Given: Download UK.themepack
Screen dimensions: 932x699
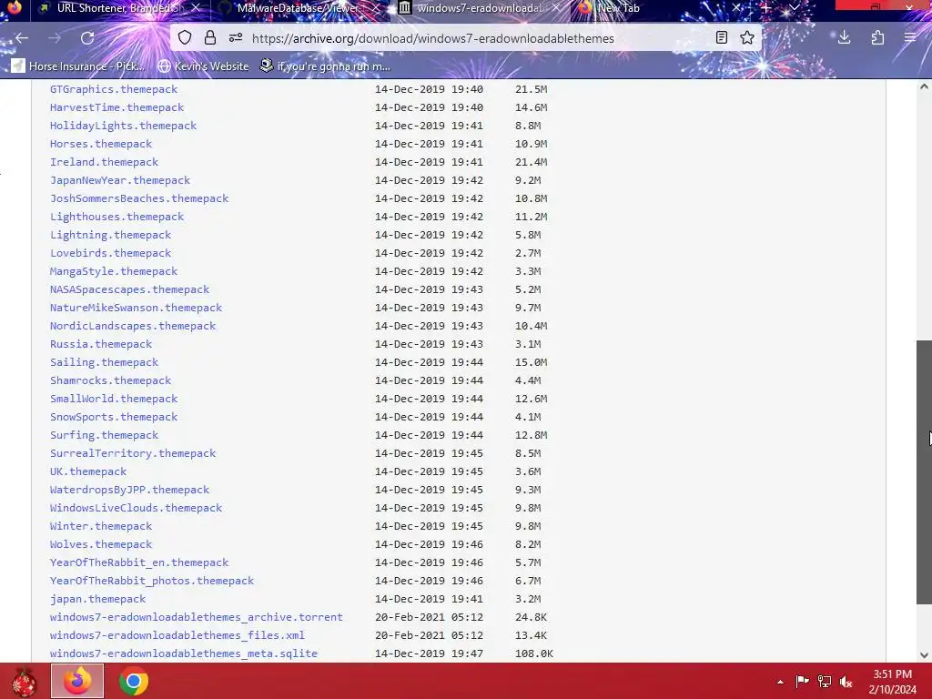Looking at the screenshot, I should point(88,471).
